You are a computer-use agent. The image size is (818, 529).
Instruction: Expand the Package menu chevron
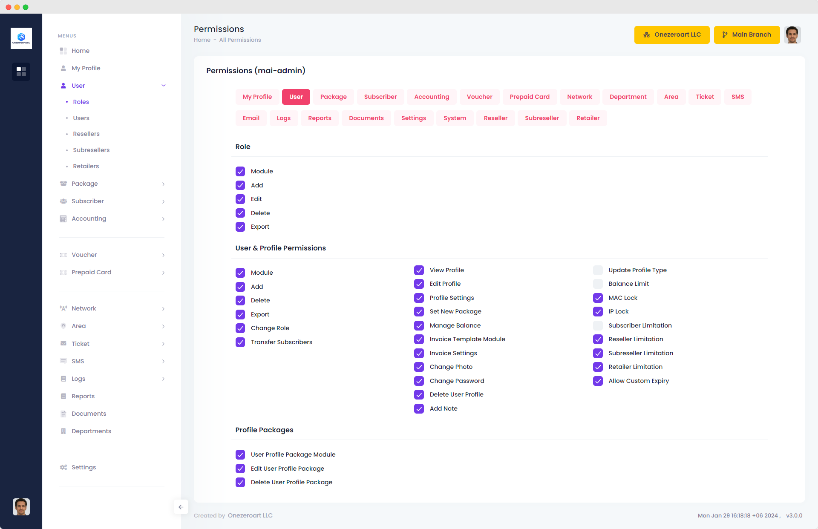click(x=163, y=184)
